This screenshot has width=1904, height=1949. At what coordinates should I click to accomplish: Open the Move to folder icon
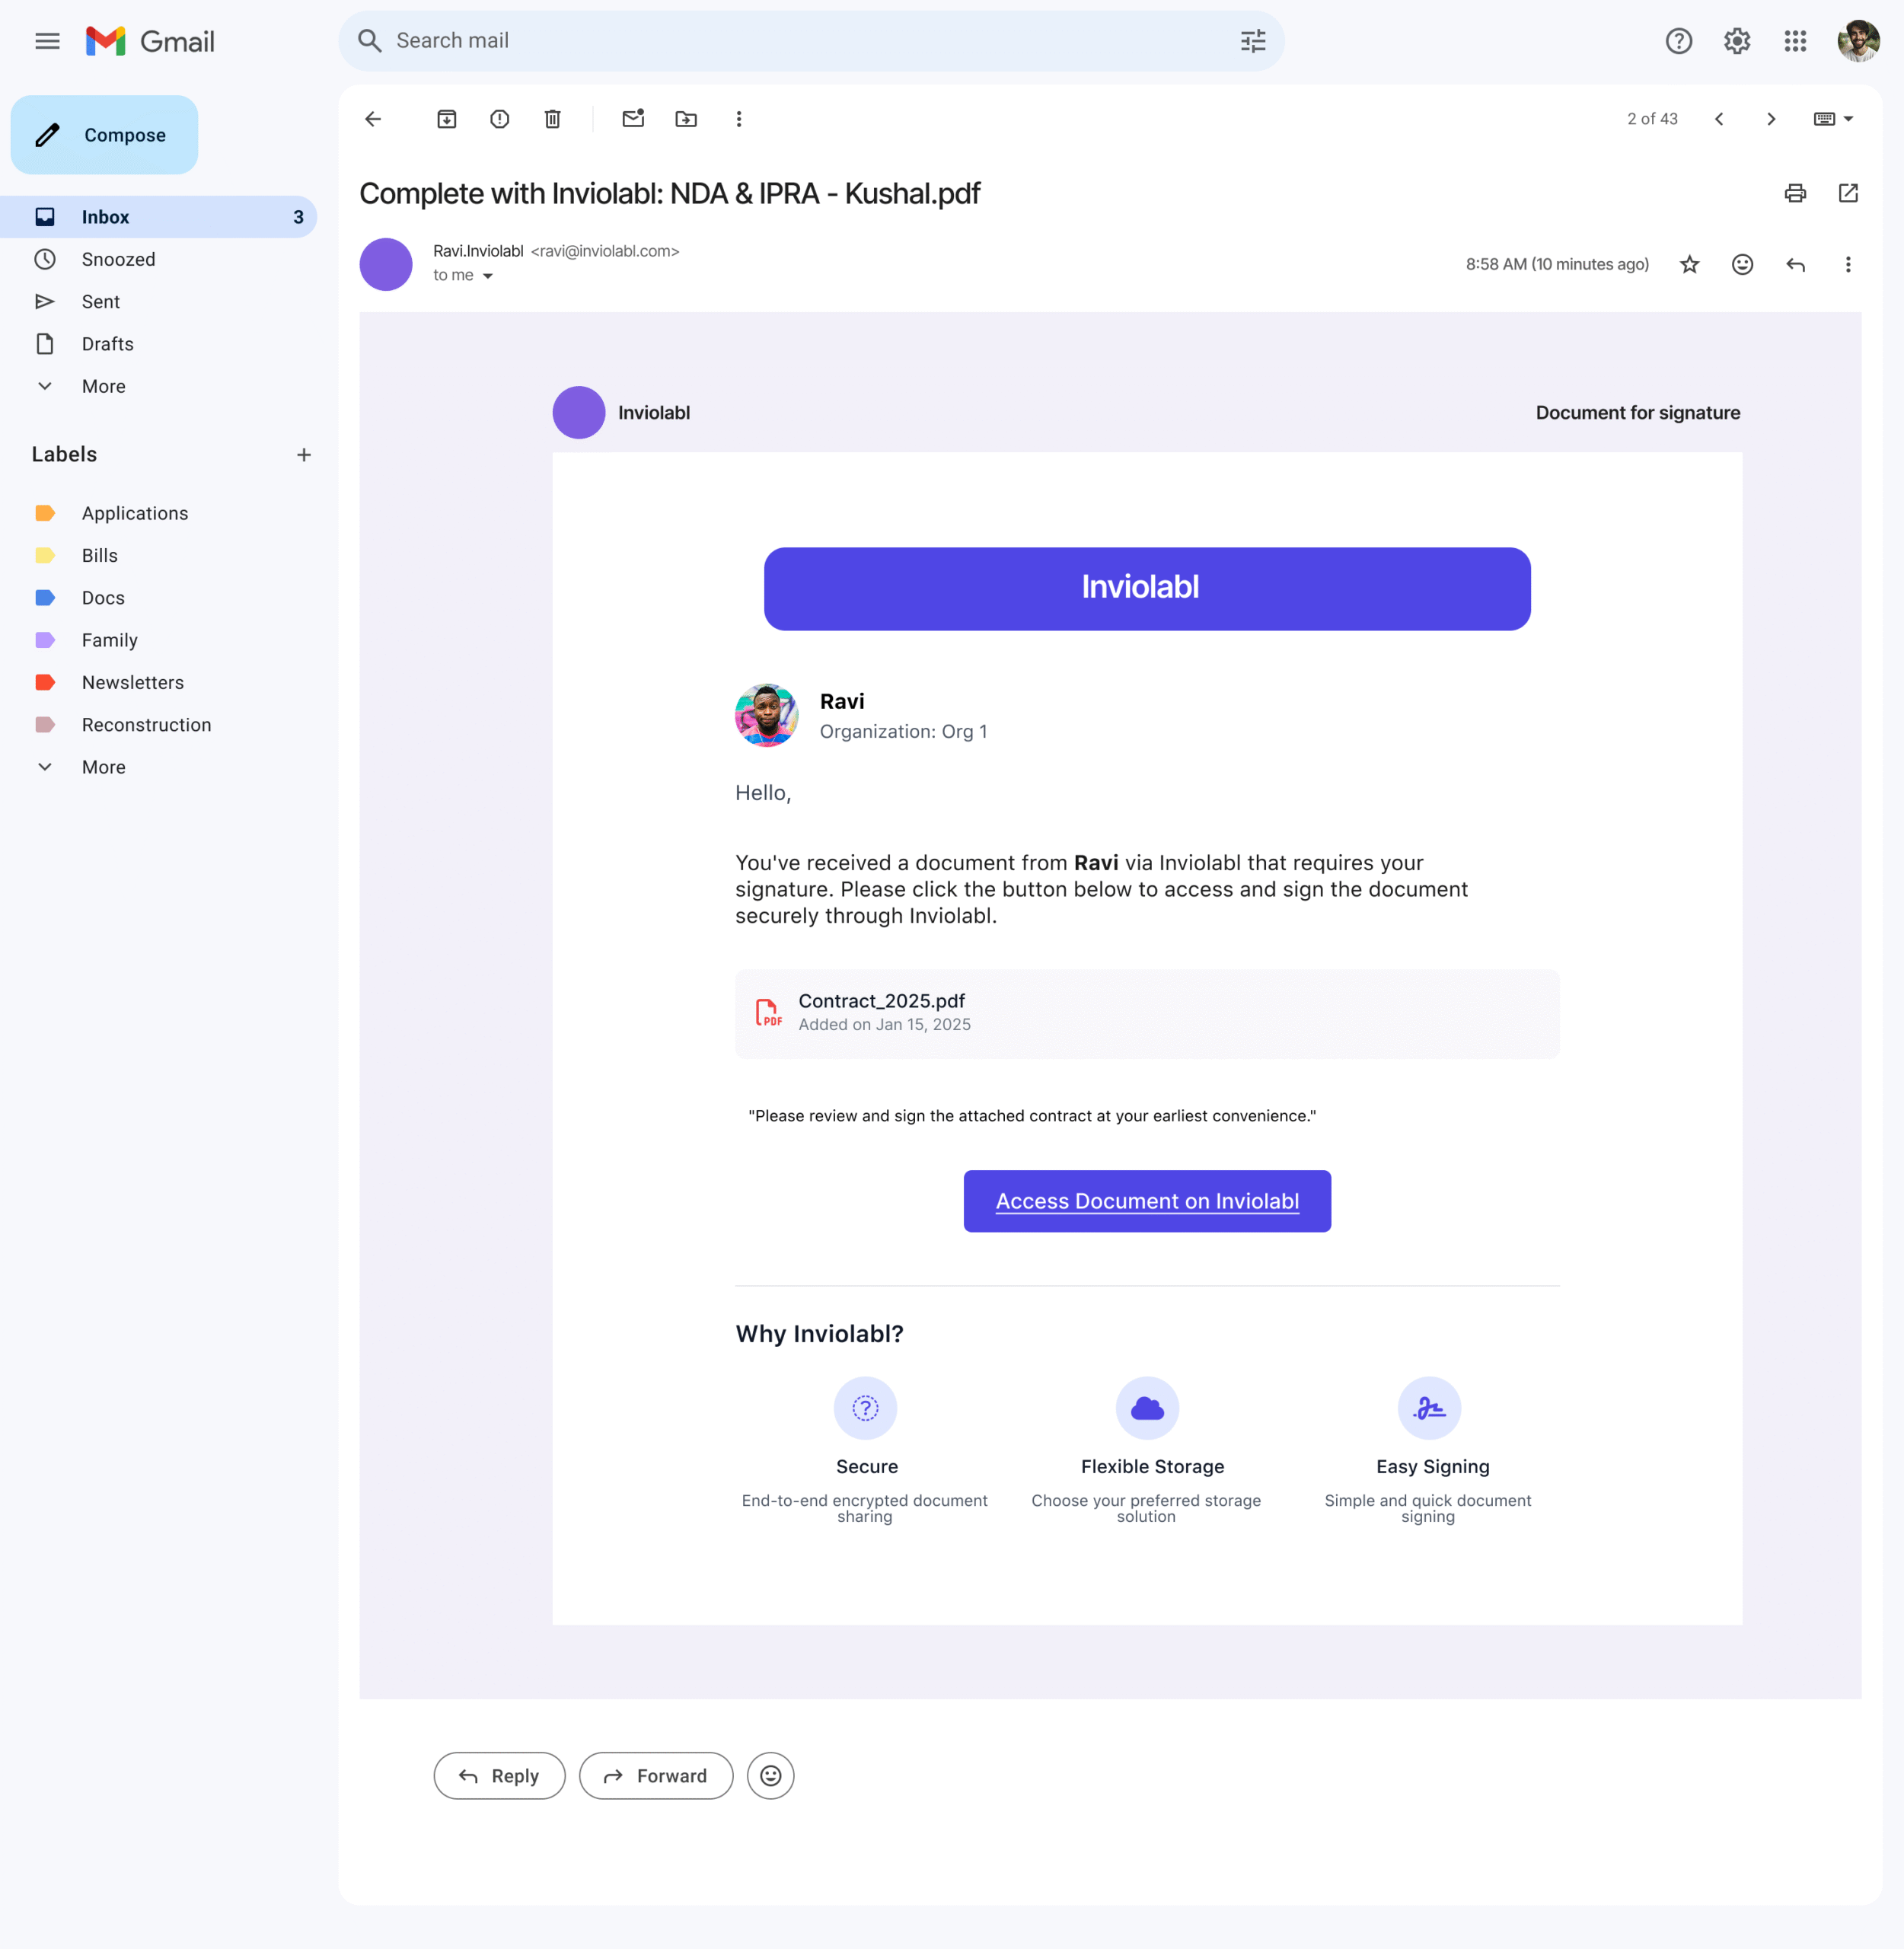coord(686,119)
